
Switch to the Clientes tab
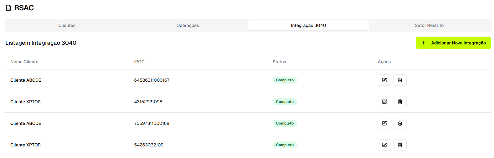click(67, 25)
